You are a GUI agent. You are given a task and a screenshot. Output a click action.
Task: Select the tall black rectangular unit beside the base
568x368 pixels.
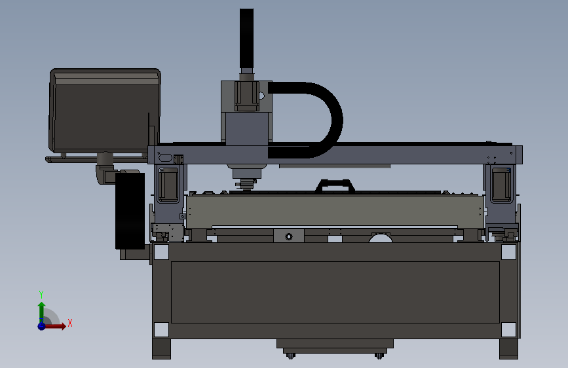click(x=130, y=211)
